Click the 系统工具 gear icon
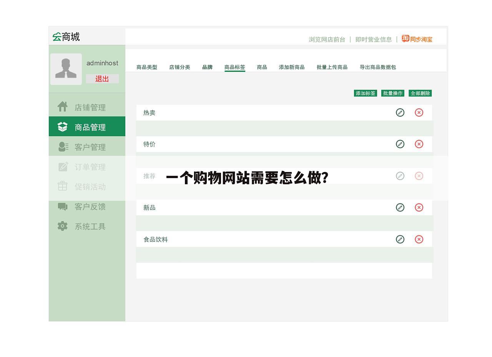This screenshot has width=492, height=357. (x=63, y=226)
